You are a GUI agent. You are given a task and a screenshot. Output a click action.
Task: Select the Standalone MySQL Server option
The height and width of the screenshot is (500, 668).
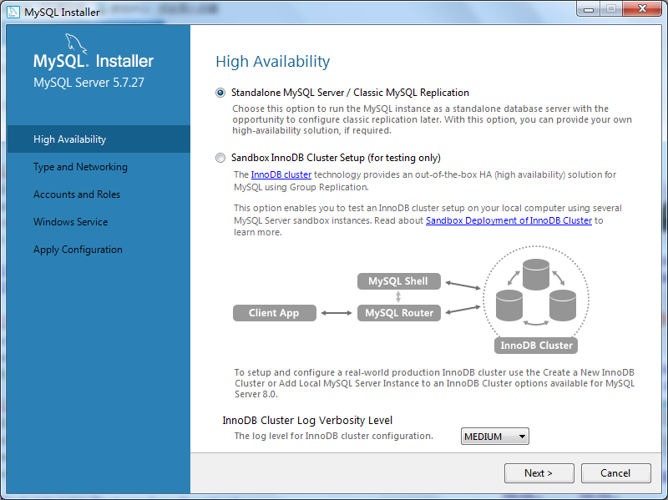pyautogui.click(x=220, y=93)
